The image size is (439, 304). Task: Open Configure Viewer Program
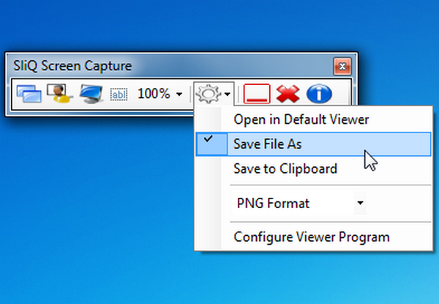pos(313,237)
